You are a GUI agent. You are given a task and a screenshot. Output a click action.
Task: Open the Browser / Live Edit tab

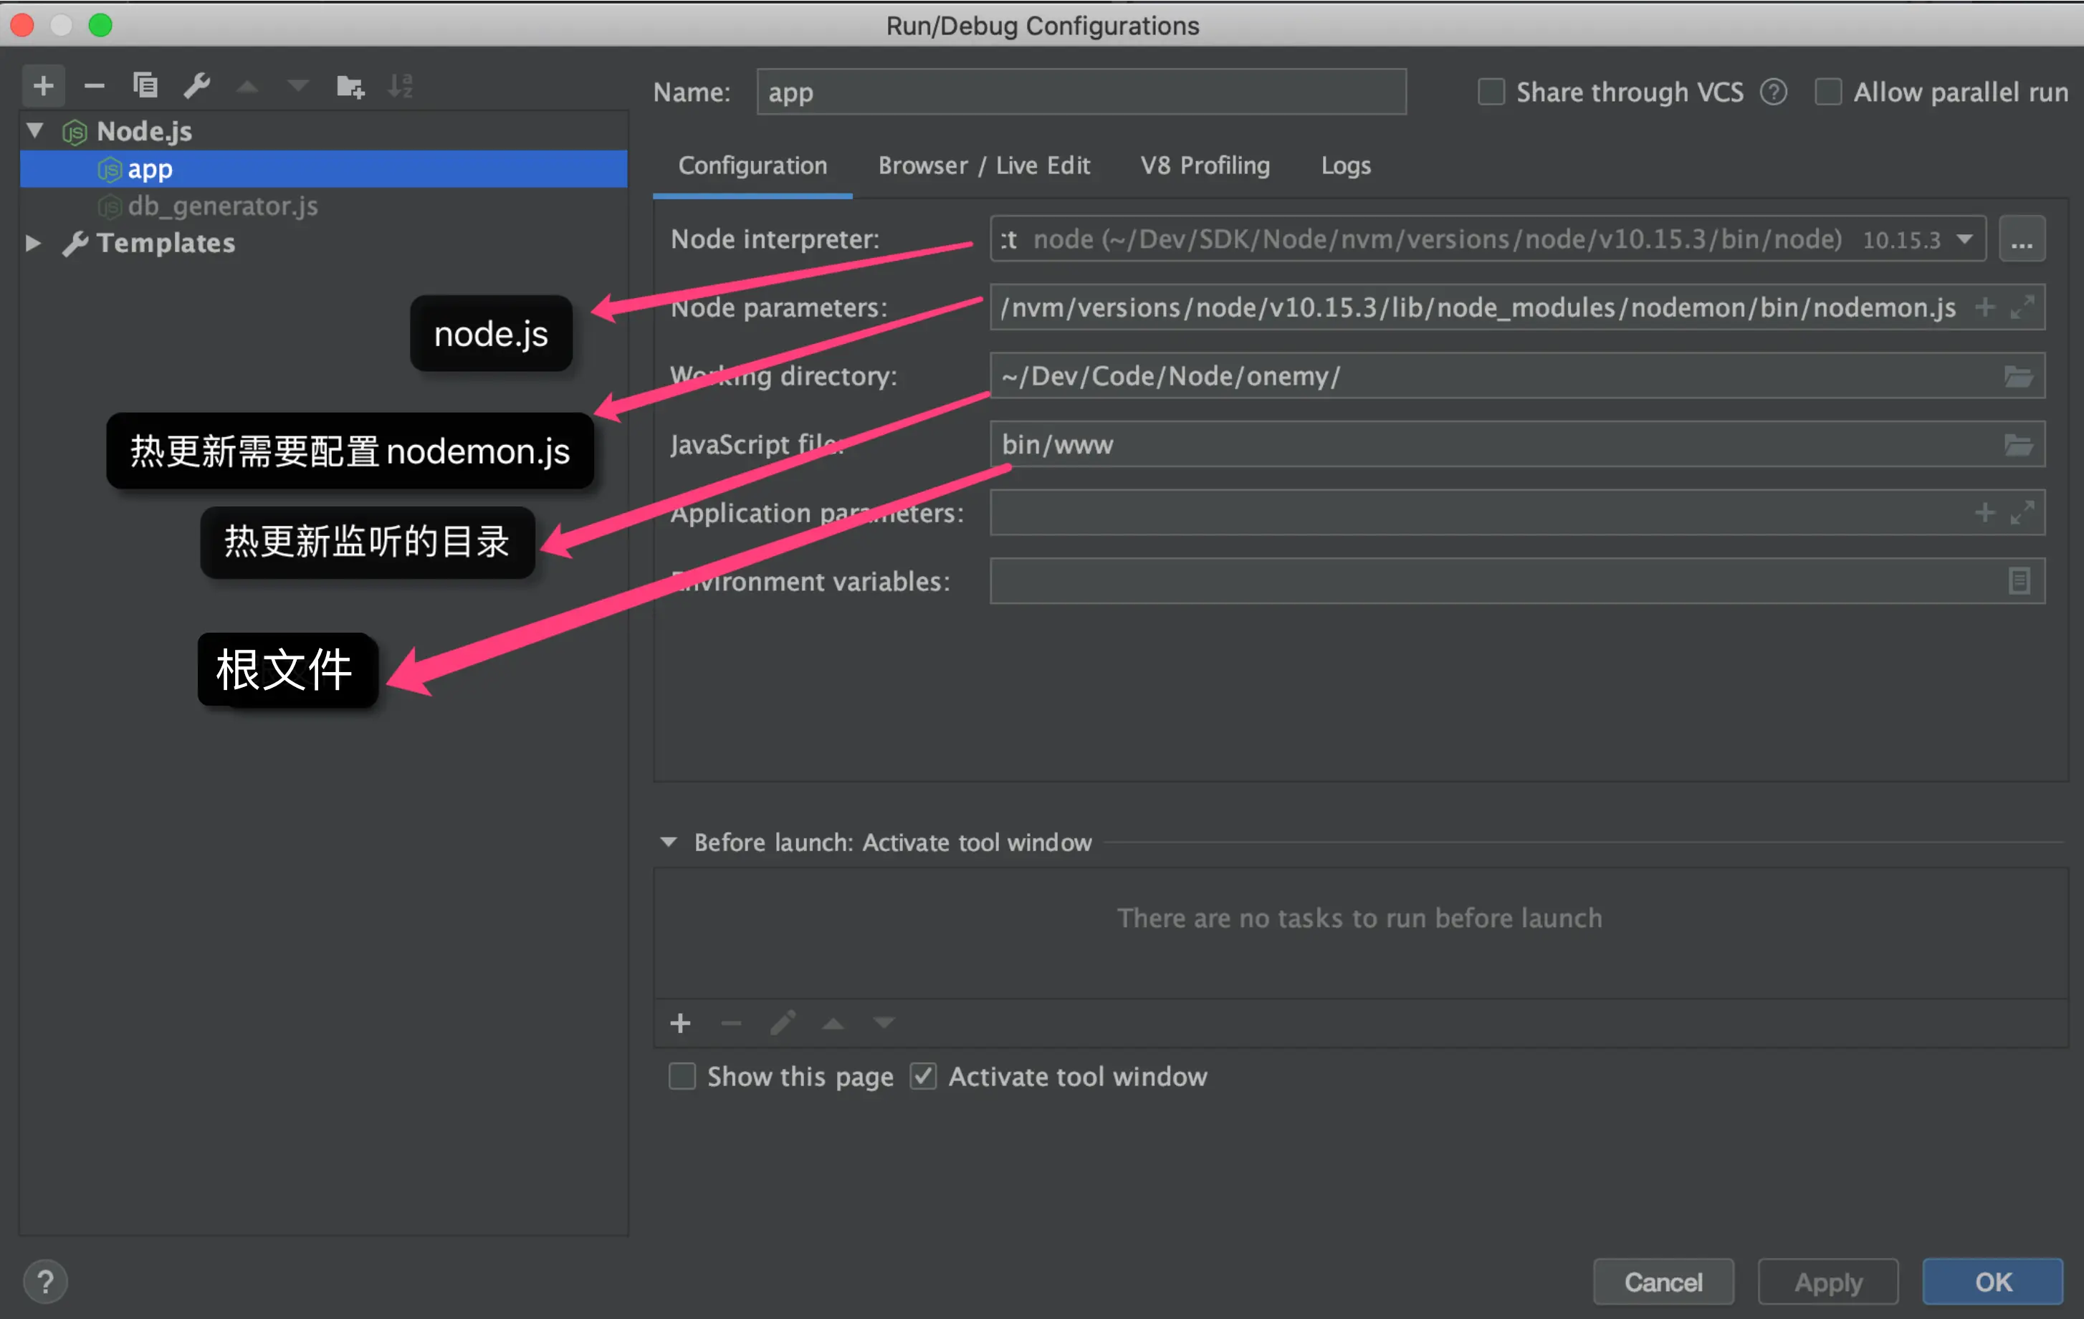(x=983, y=166)
